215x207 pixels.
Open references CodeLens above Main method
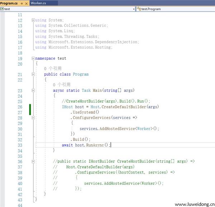point(62,85)
